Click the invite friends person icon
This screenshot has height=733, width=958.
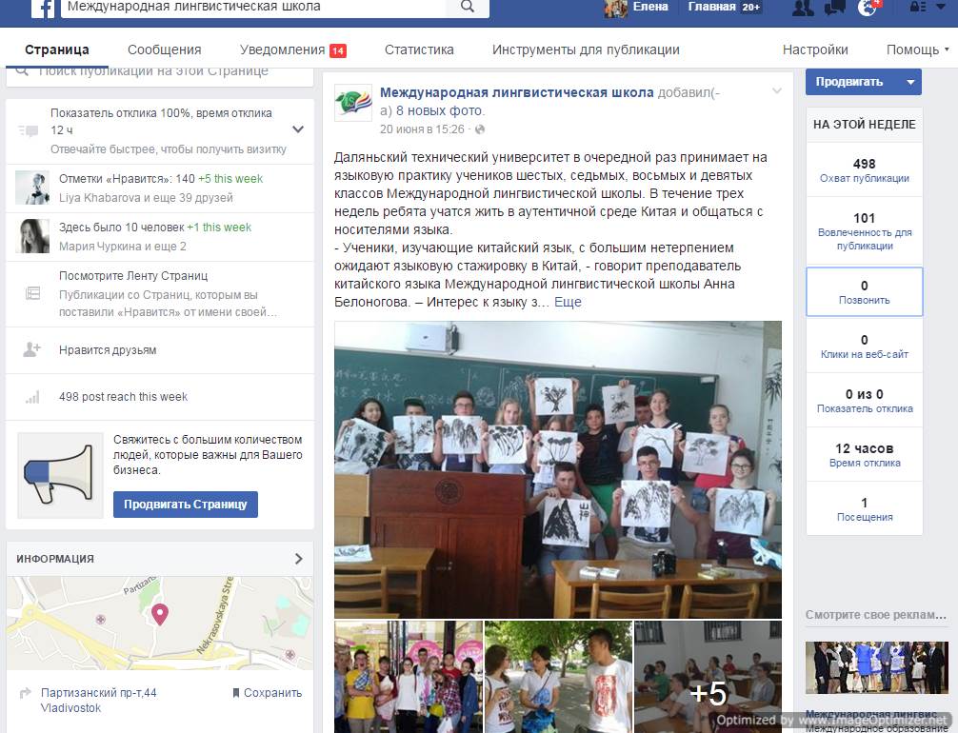[x=31, y=349]
